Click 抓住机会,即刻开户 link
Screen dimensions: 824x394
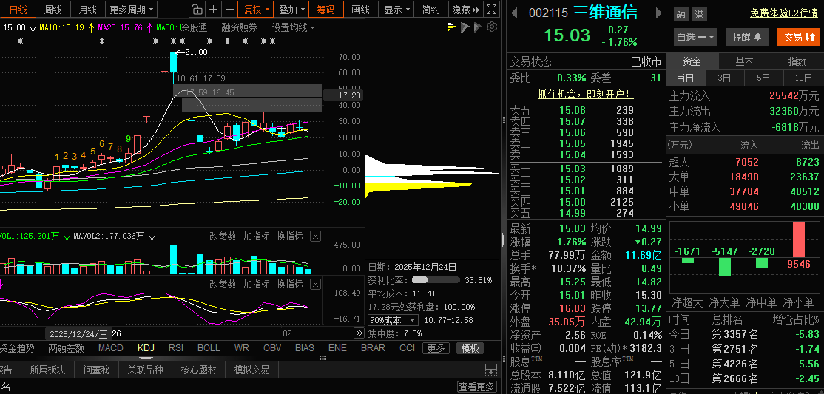(586, 95)
